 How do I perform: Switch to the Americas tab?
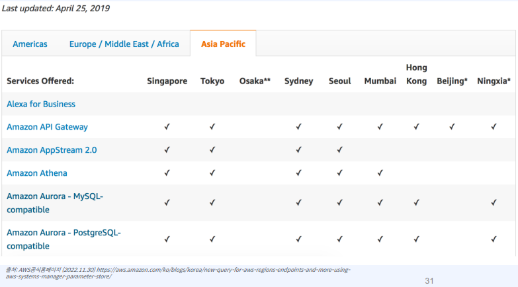tap(30, 44)
